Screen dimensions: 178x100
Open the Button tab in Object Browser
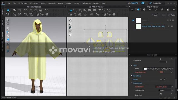pos(144,9)
